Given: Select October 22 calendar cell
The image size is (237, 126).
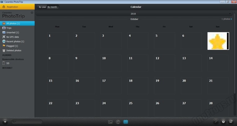Looking at the screenshot, I should coord(57,108).
